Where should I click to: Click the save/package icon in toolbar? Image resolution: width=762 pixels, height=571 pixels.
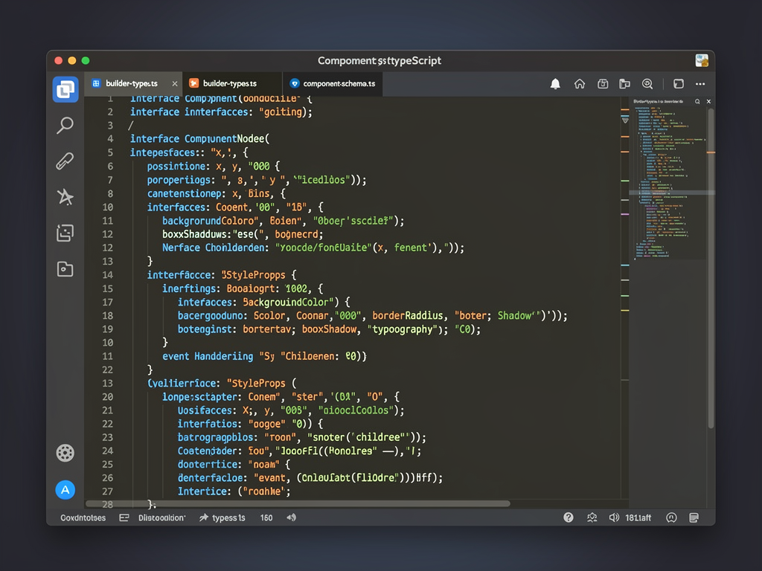tap(603, 84)
